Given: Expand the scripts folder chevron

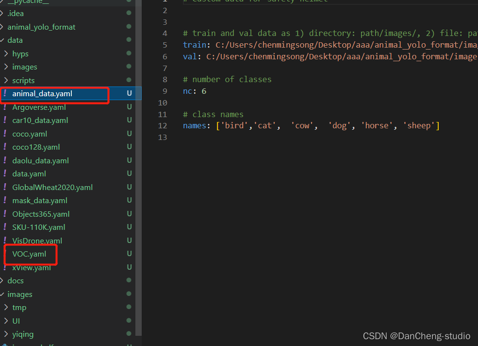Looking at the screenshot, I should (6, 80).
